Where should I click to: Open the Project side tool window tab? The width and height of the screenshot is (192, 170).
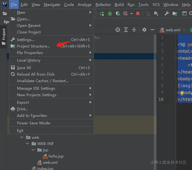[3, 37]
